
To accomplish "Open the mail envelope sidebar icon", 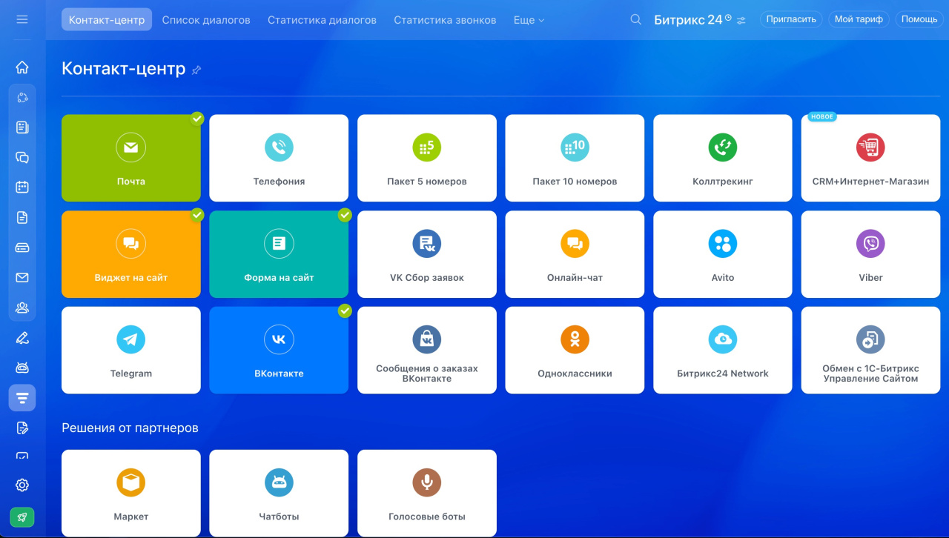I will [x=22, y=277].
